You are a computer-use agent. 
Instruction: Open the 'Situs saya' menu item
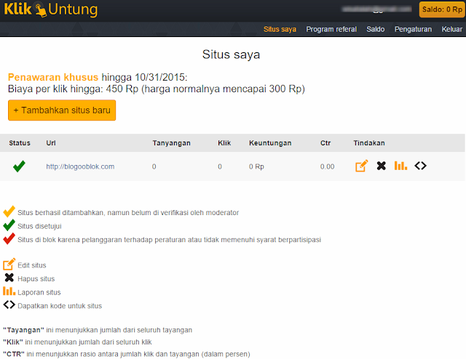pos(280,29)
